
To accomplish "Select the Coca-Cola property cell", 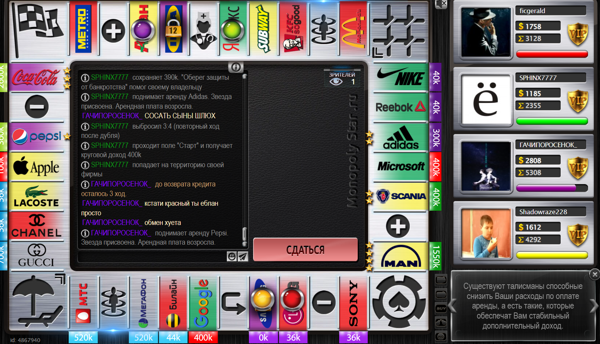I will coord(36,77).
